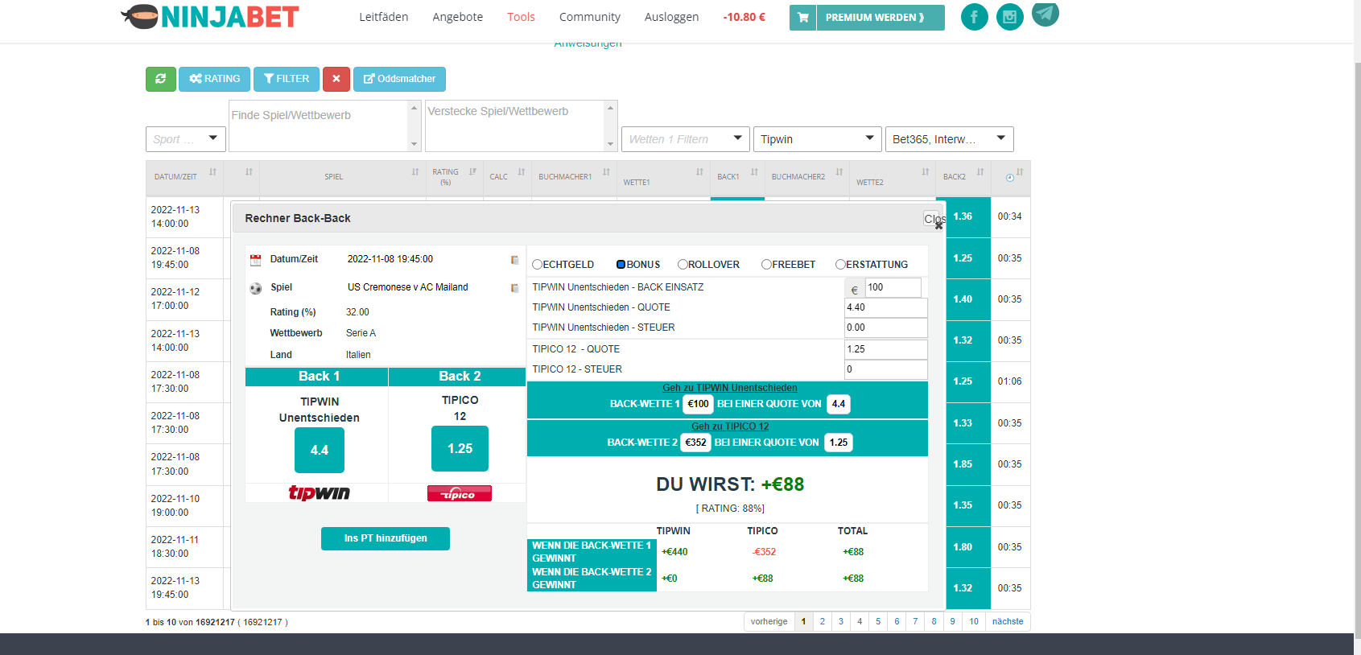The width and height of the screenshot is (1361, 655).
Task: Click the NinjaBet logo
Action: click(x=210, y=17)
